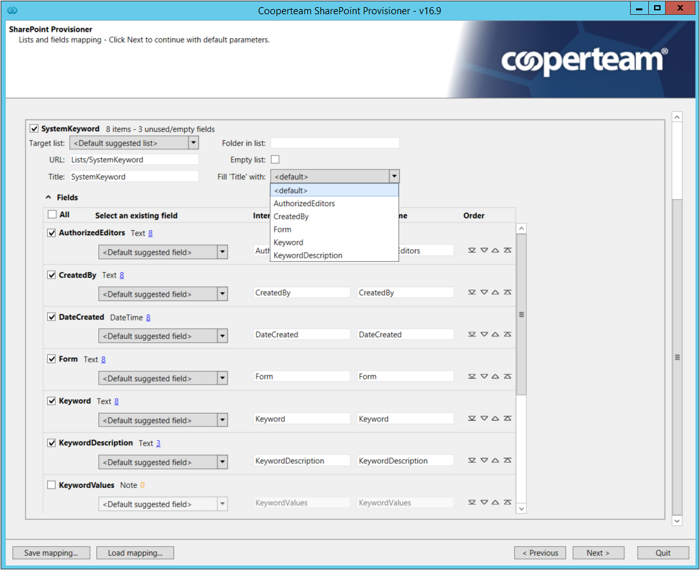Move the Form field to the top
This screenshot has height=570, width=700.
pyautogui.click(x=508, y=376)
